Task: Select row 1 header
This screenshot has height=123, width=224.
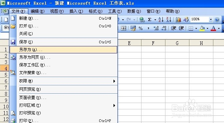Action: 5,49
